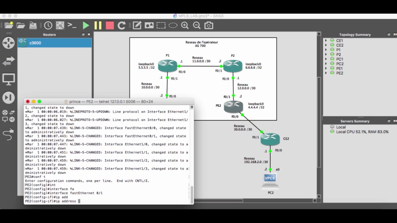This screenshot has width=397, height=223.
Task: Suspend all devices with yellow pause button
Action: click(98, 25)
